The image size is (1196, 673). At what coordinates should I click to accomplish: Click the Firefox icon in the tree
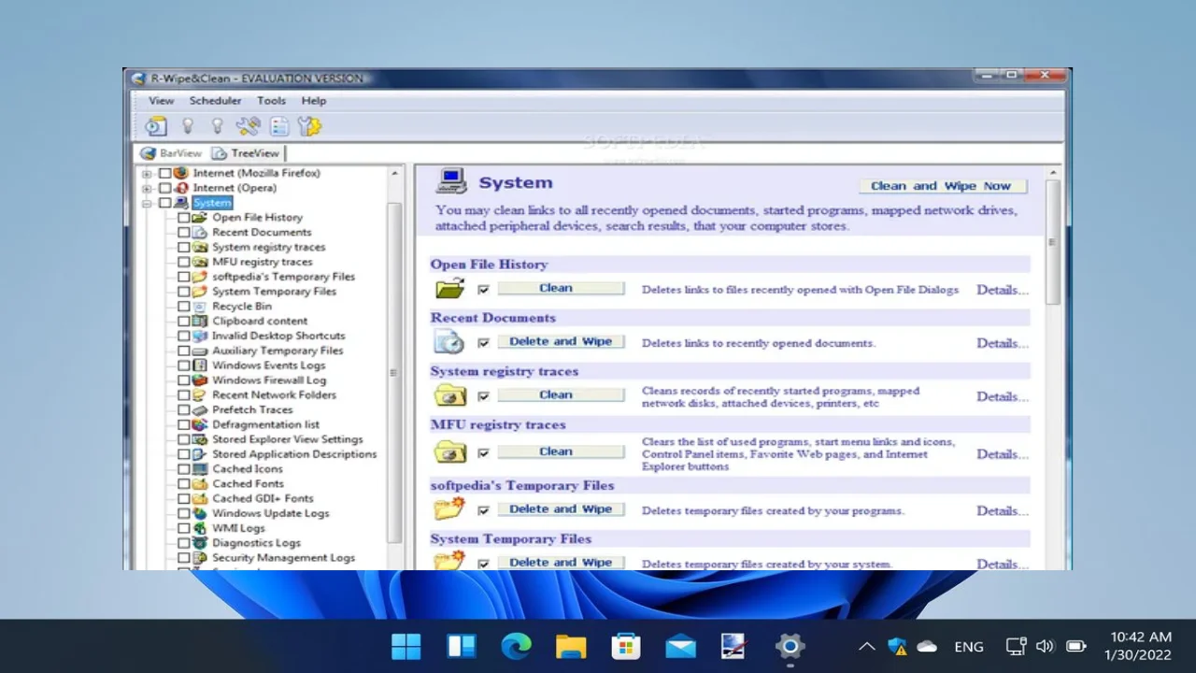(x=181, y=173)
